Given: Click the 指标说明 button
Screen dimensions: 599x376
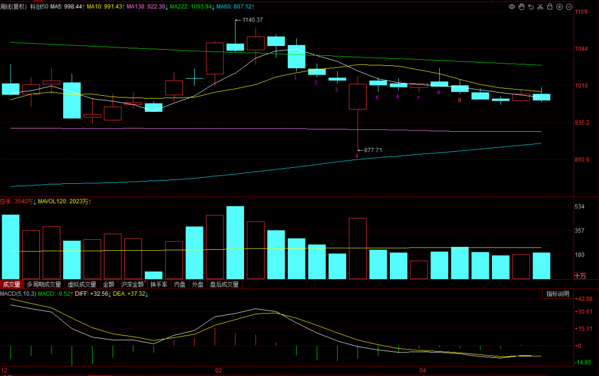Looking at the screenshot, I should pyautogui.click(x=557, y=294).
